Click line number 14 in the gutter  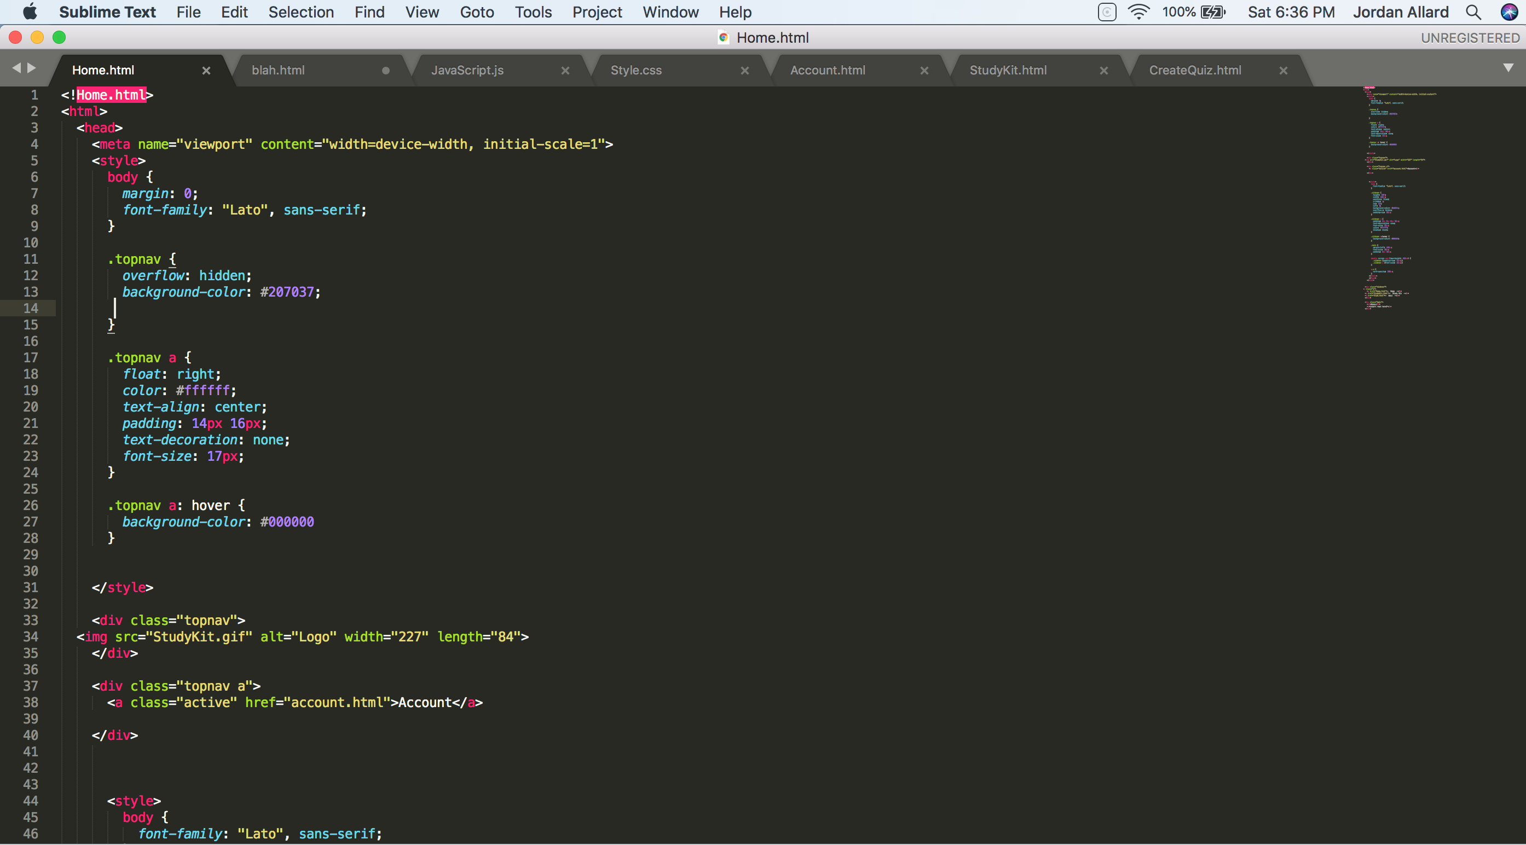click(31, 308)
